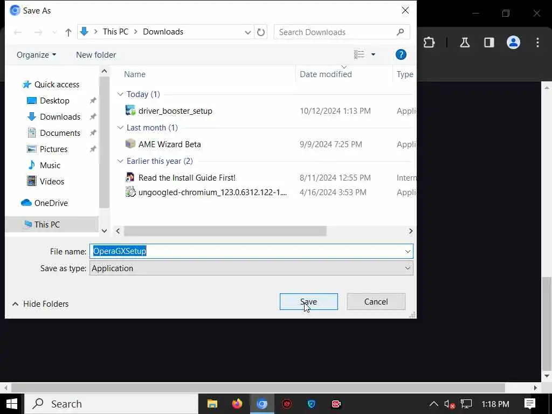Go up one folder level

tap(68, 32)
